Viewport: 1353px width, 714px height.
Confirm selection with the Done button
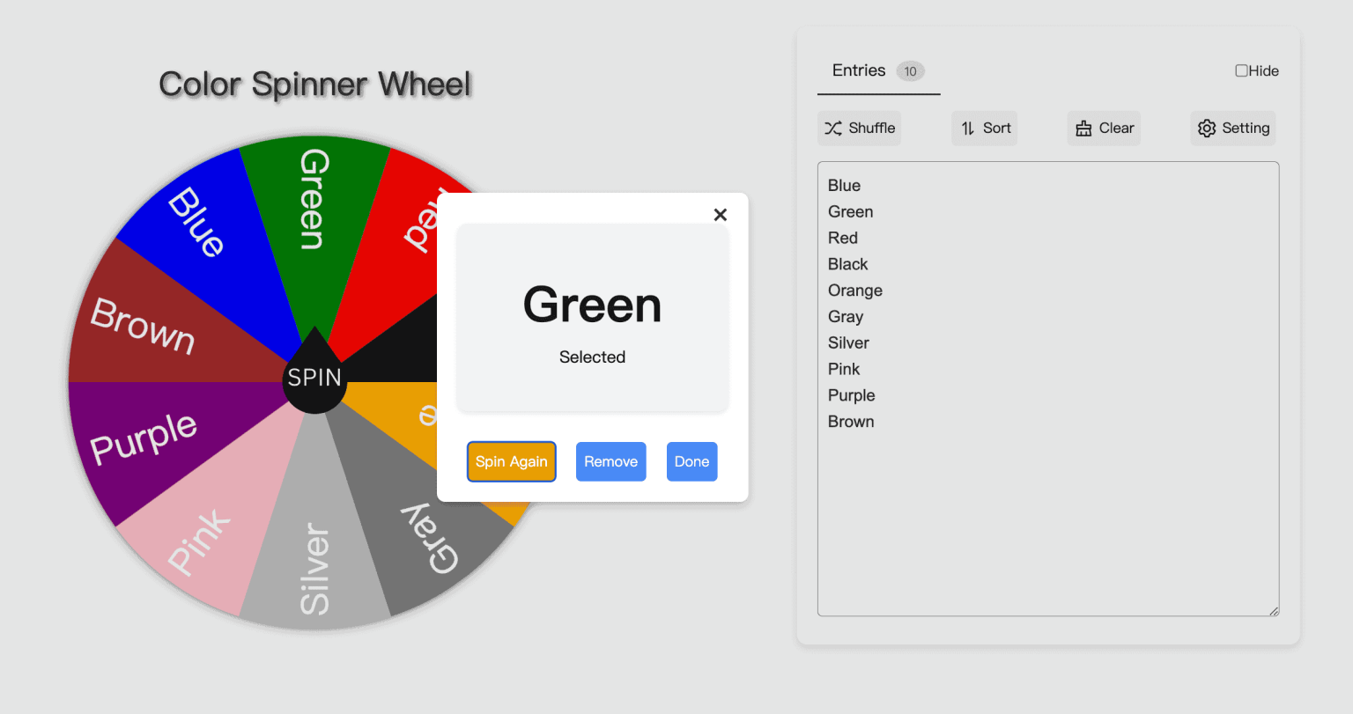pyautogui.click(x=691, y=461)
